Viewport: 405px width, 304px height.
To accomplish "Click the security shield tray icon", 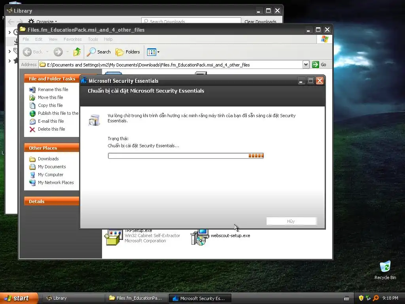I will 361,298.
